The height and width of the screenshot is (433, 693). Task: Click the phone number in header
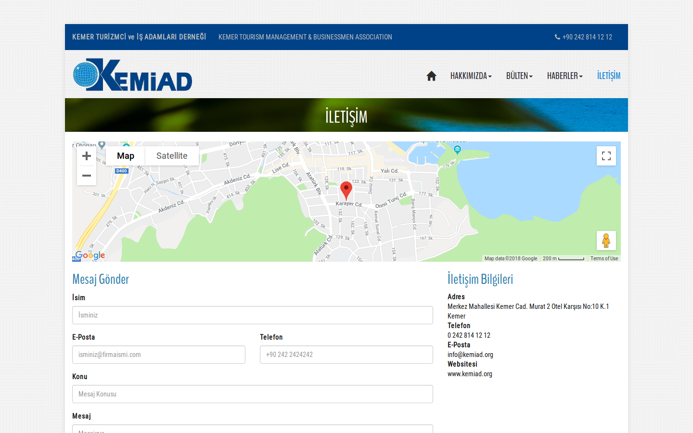pyautogui.click(x=587, y=37)
